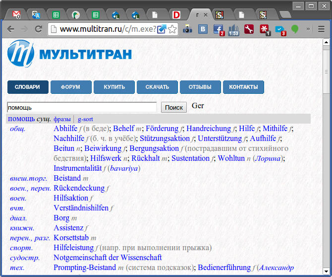Reload the current page

[38, 29]
